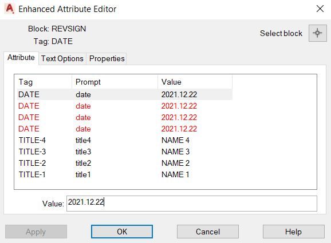This screenshot has height=243, width=331.
Task: Select the highlighted black DATE row
Action: [x=125, y=94]
